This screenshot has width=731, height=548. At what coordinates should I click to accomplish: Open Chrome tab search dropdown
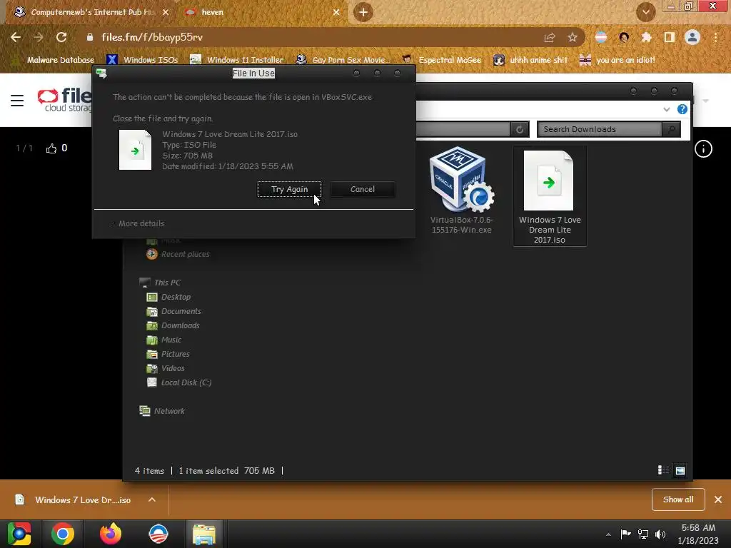tap(645, 12)
